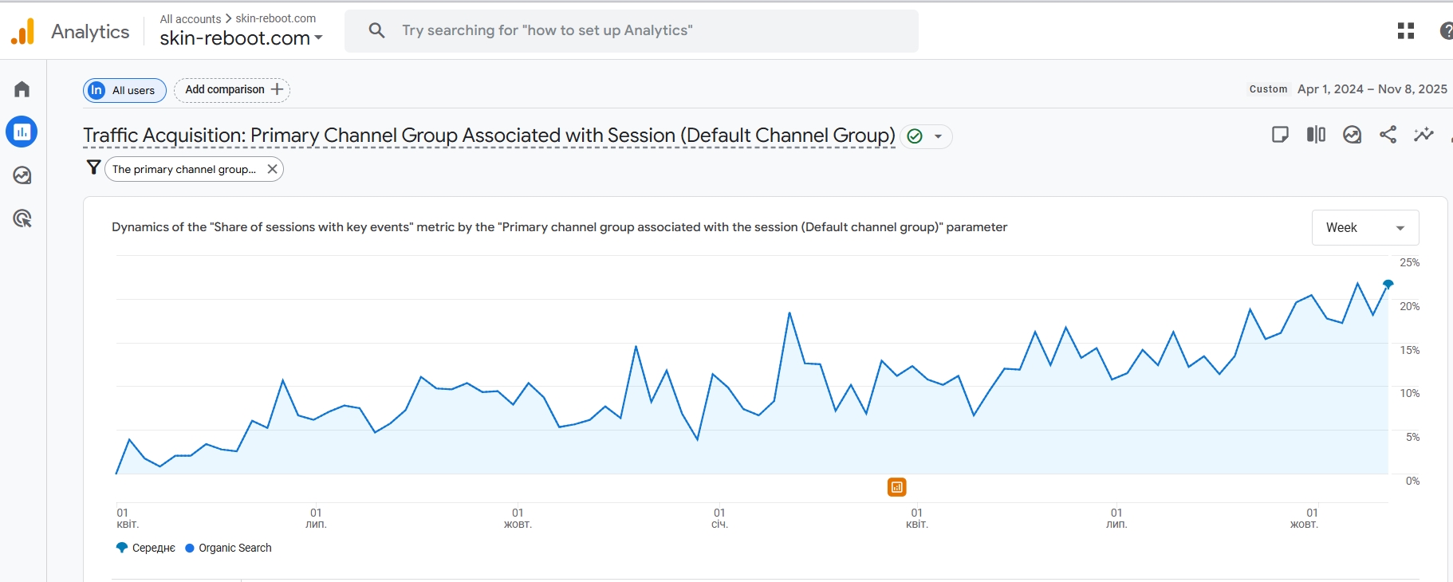This screenshot has height=582, width=1453.
Task: Open report status dropdown next to title
Action: pos(938,136)
